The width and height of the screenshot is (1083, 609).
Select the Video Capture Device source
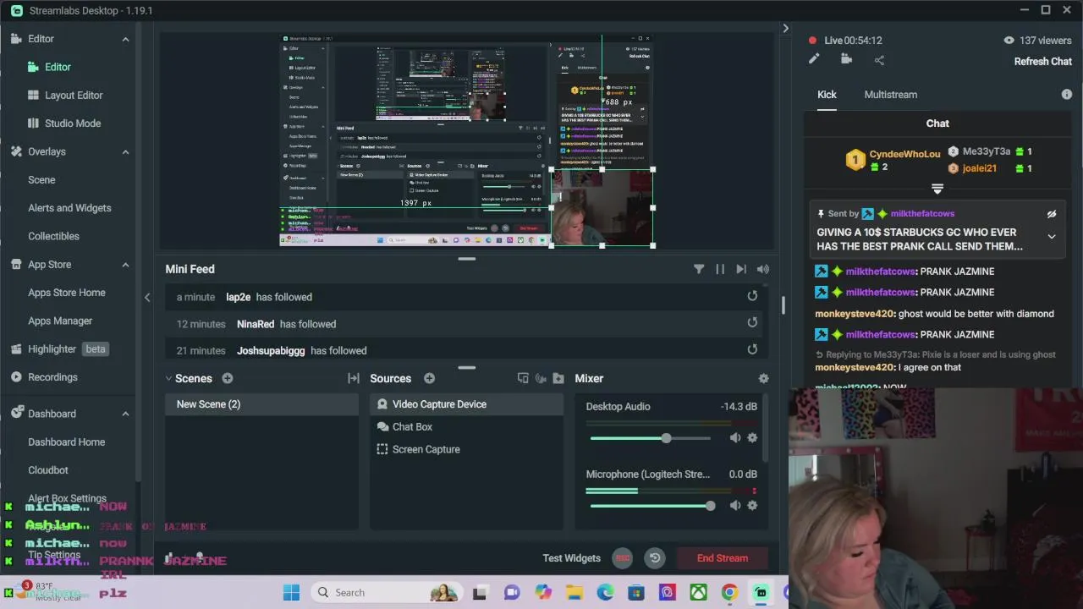(x=466, y=404)
